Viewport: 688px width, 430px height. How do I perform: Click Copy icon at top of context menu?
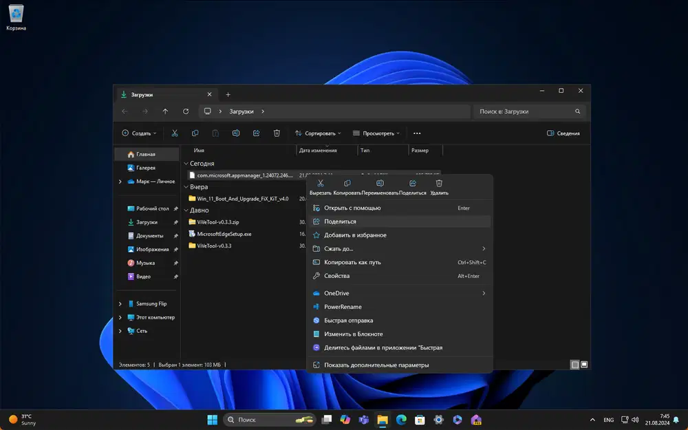click(347, 184)
